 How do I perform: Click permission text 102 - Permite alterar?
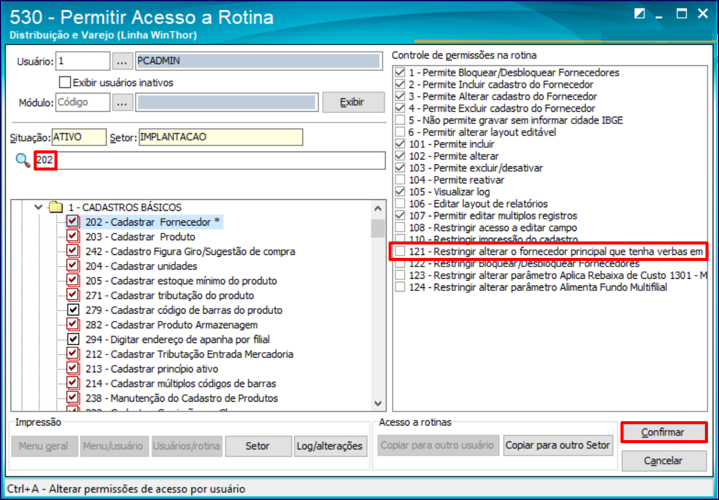(x=453, y=156)
